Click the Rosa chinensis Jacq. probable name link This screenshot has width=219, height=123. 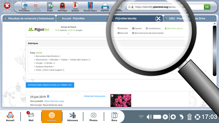[54, 101]
